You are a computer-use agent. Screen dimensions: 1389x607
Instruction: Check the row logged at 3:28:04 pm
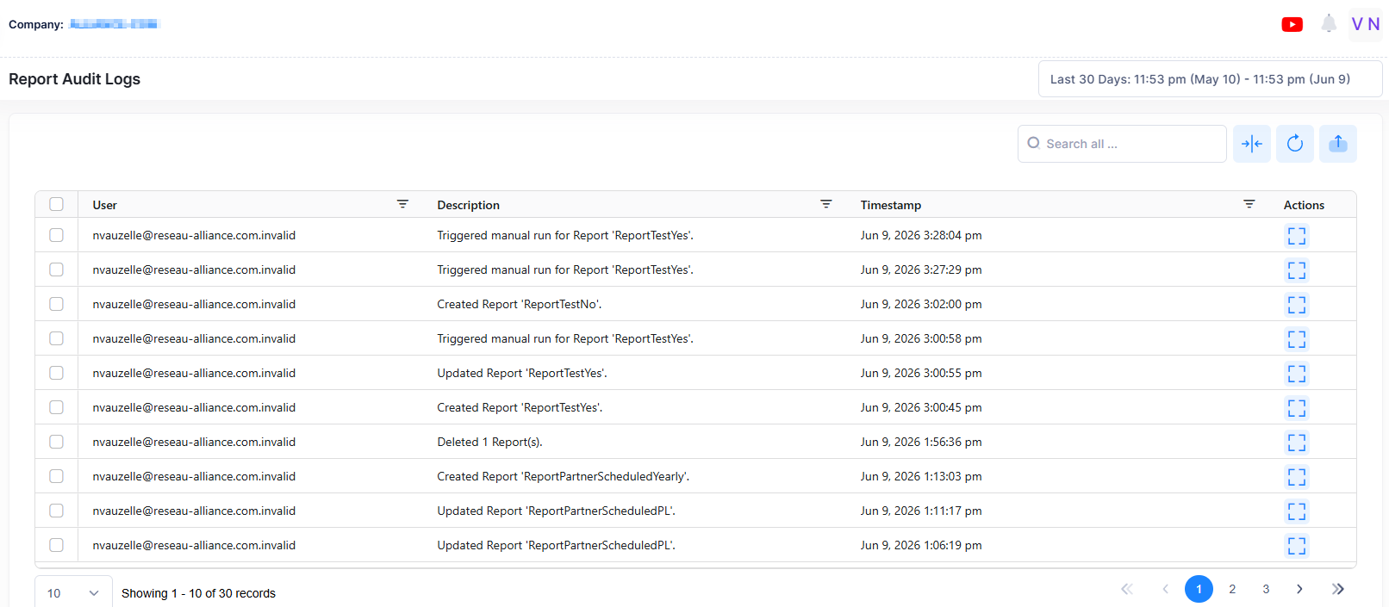[x=56, y=235]
